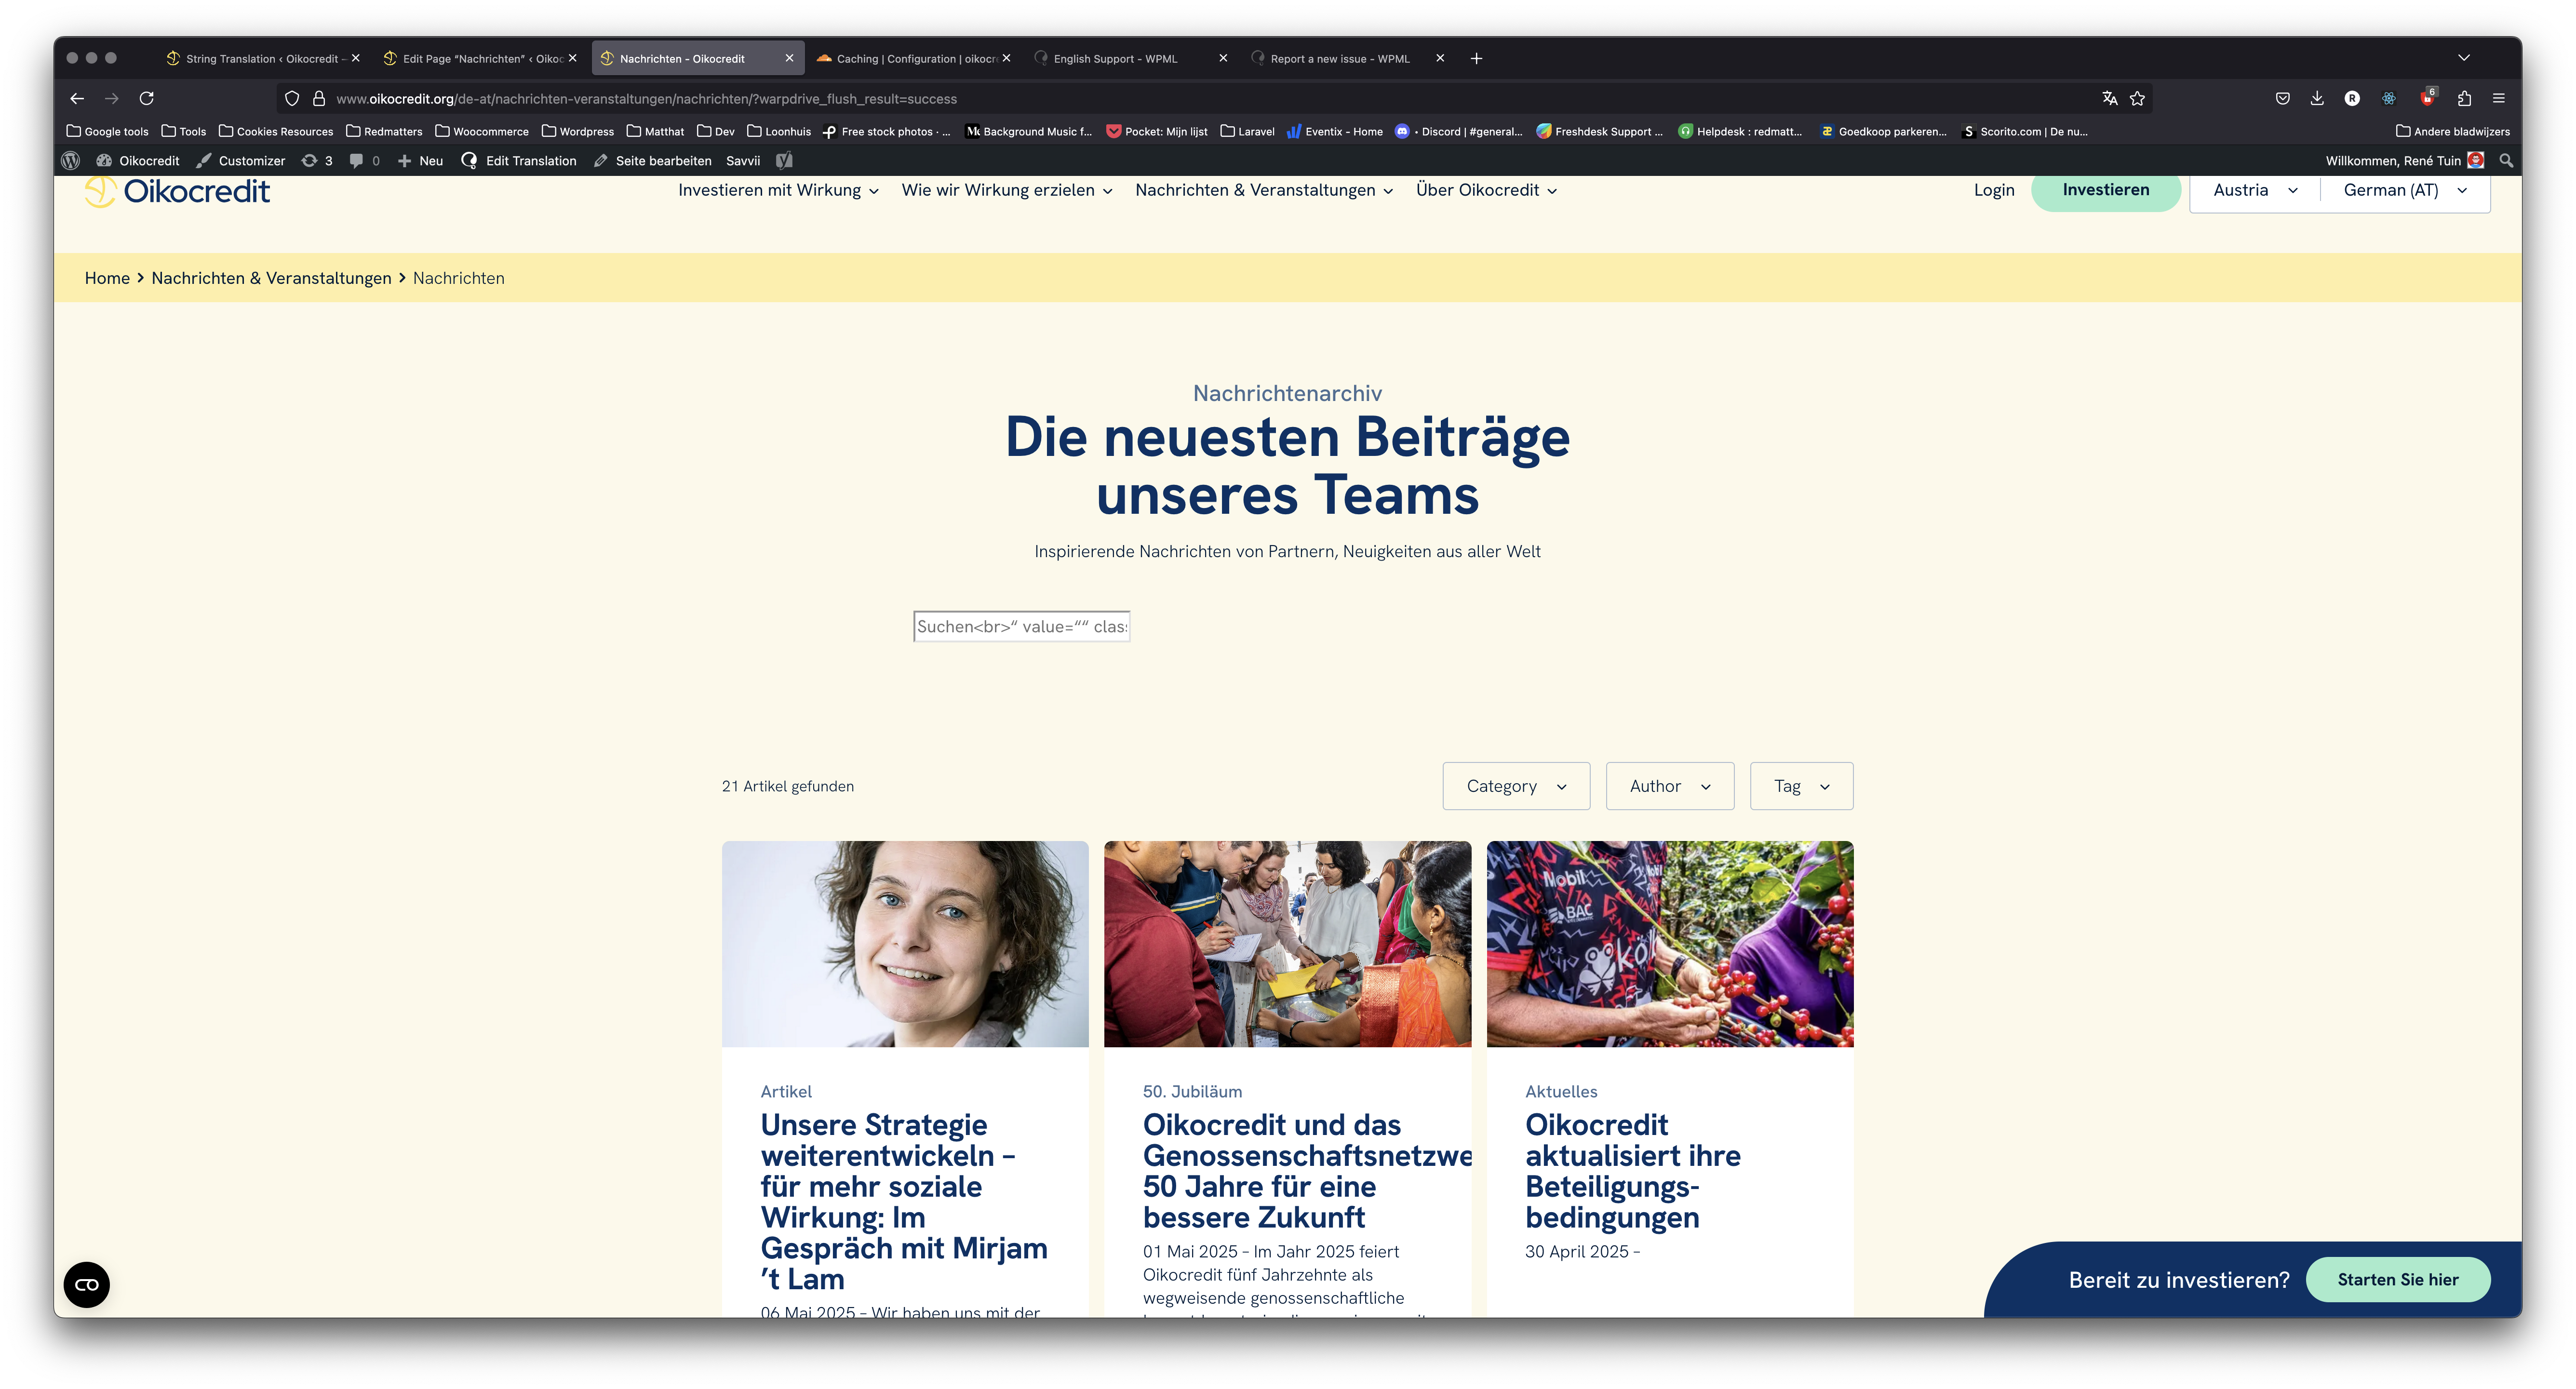This screenshot has width=2576, height=1389.
Task: Open the coffee cherries article image
Action: [x=1670, y=944]
